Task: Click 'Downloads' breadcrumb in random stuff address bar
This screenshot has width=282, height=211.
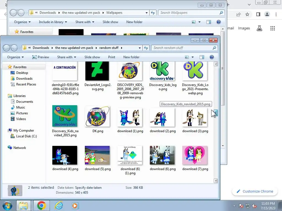Action: [41, 48]
